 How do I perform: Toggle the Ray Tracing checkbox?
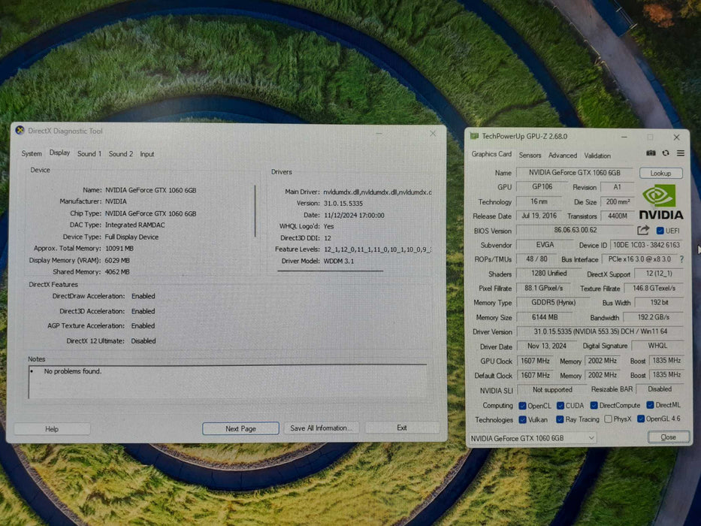(x=560, y=419)
